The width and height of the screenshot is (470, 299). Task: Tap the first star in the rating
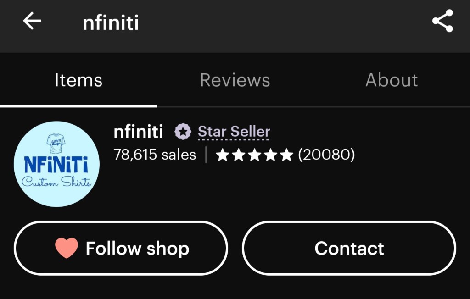(223, 155)
